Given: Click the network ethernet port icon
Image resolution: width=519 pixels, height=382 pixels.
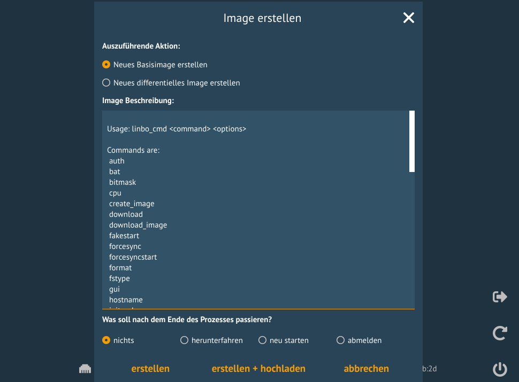Looking at the screenshot, I should 85,369.
